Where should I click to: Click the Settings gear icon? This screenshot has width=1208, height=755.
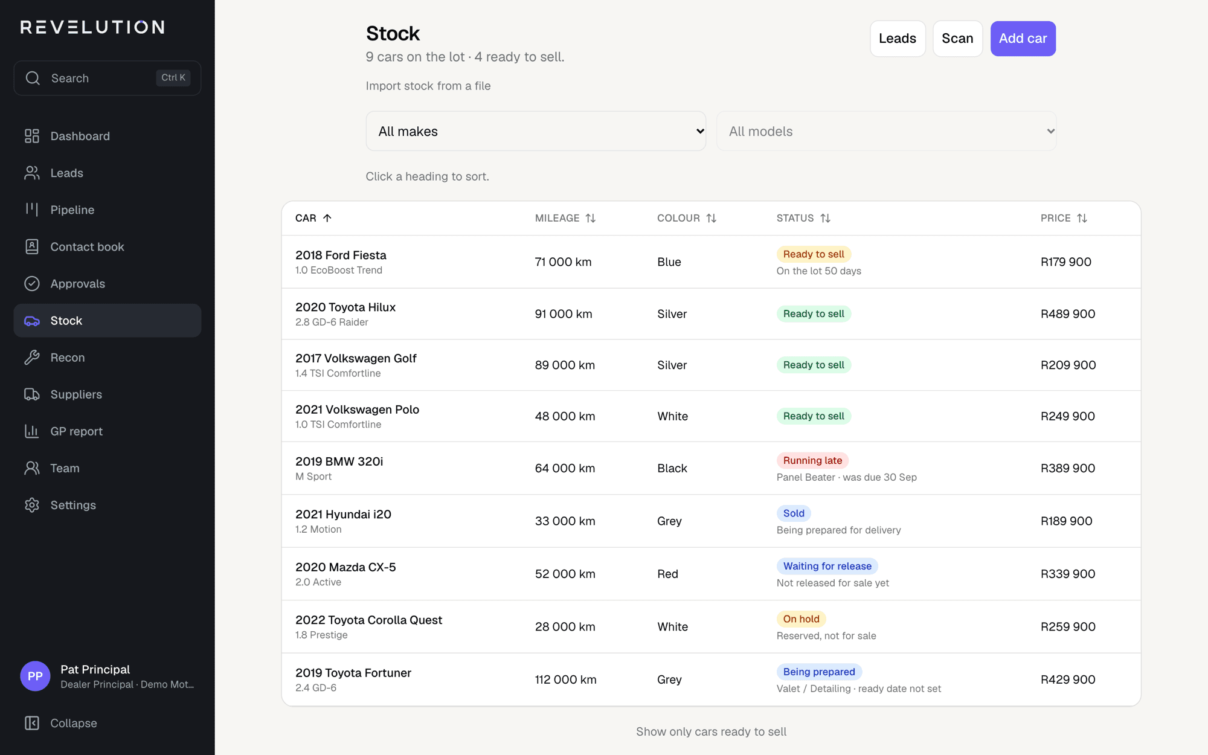[x=32, y=505]
